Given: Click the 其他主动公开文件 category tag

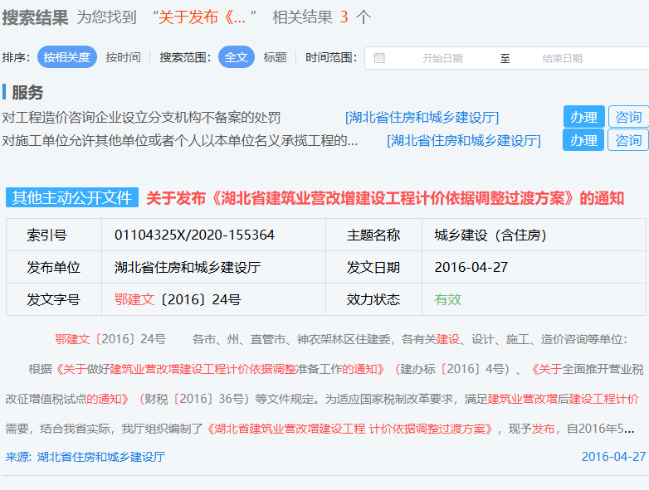Looking at the screenshot, I should click(x=72, y=197).
